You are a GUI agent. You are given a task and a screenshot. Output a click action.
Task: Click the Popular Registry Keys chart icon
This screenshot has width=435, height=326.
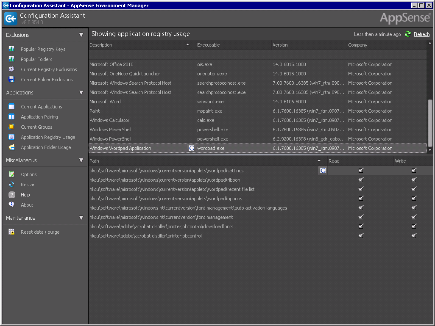click(11, 49)
